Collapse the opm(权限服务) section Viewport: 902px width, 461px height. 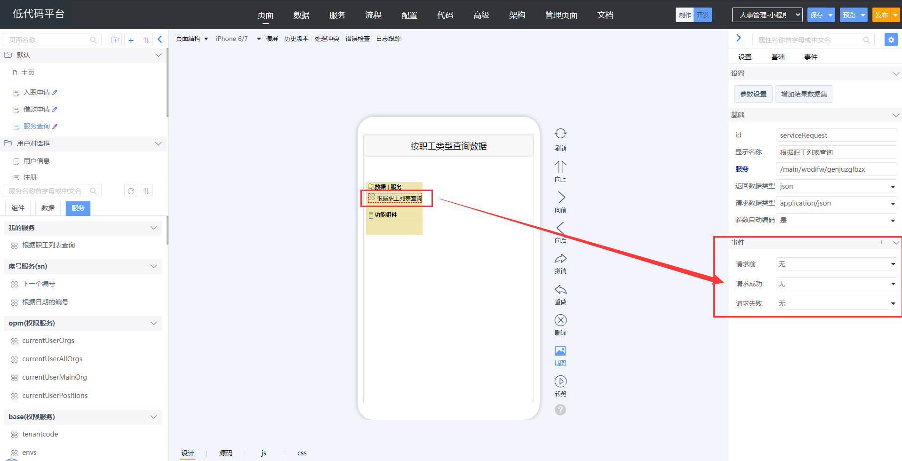(x=153, y=323)
